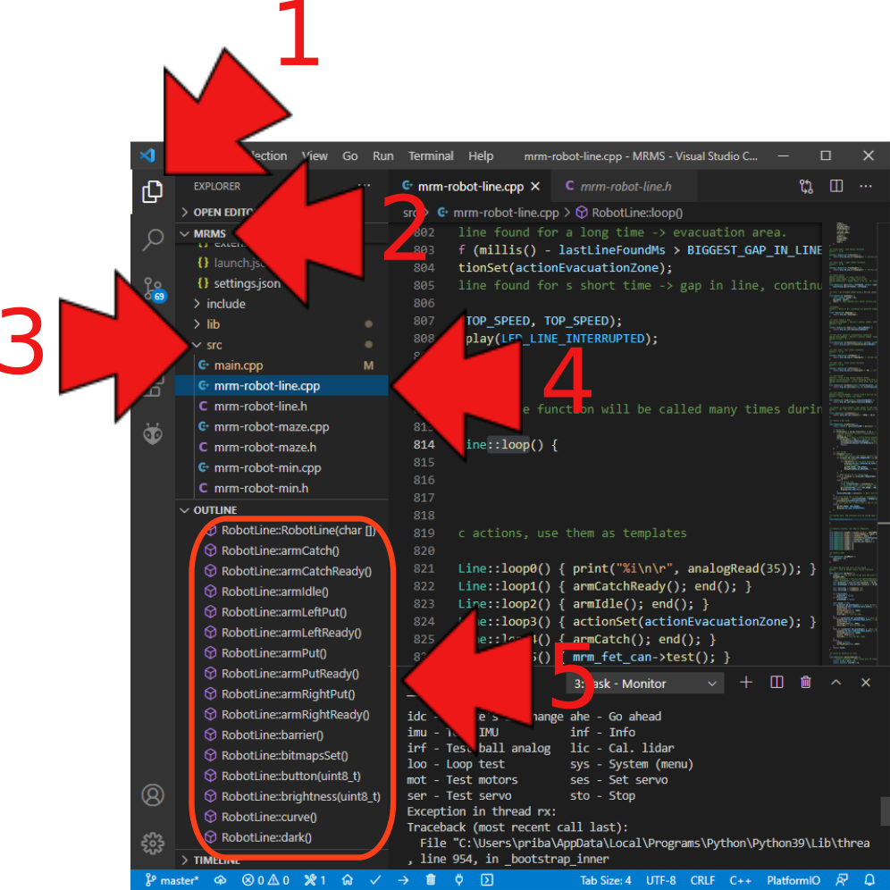Open the Explorer view in the activity bar
The height and width of the screenshot is (890, 890).
click(152, 191)
